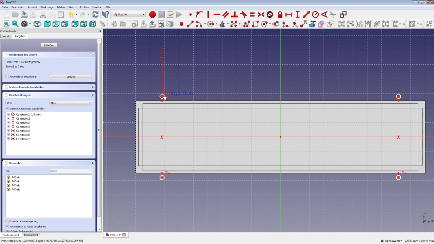Apply the angle constraint
Image resolution: width=434 pixels, height=244 pixels.
[x=324, y=15]
